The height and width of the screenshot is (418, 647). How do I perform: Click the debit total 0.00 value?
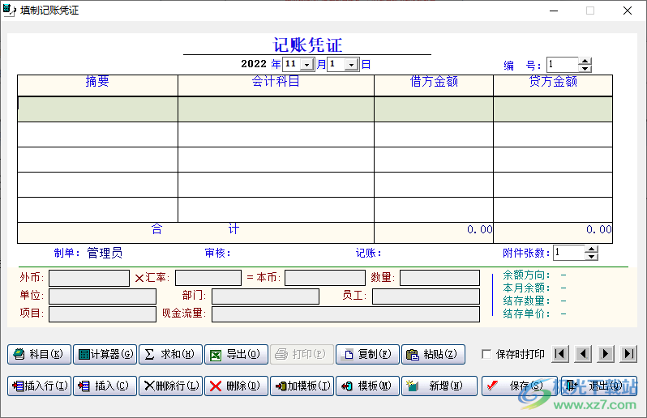coord(480,229)
